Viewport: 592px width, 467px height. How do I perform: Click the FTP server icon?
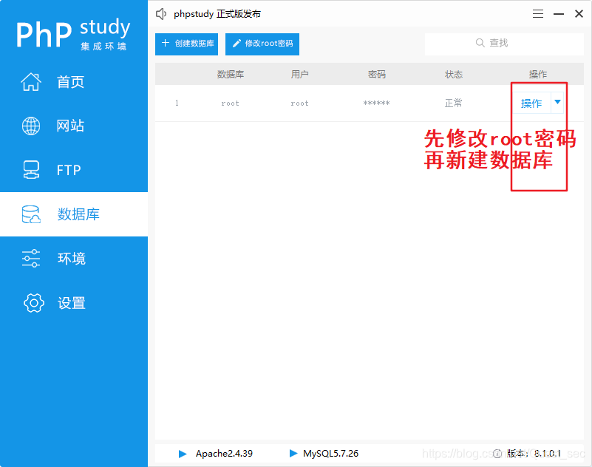coord(30,169)
